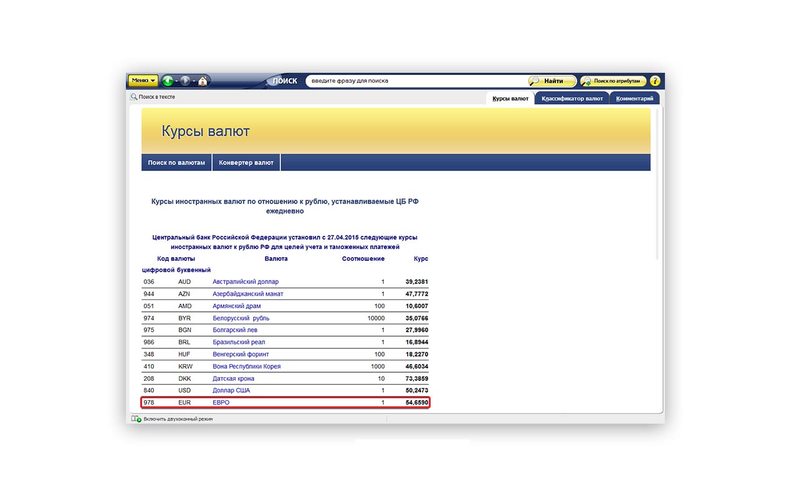Select the rate value 47,7772
The width and height of the screenshot is (789, 486).
416,294
